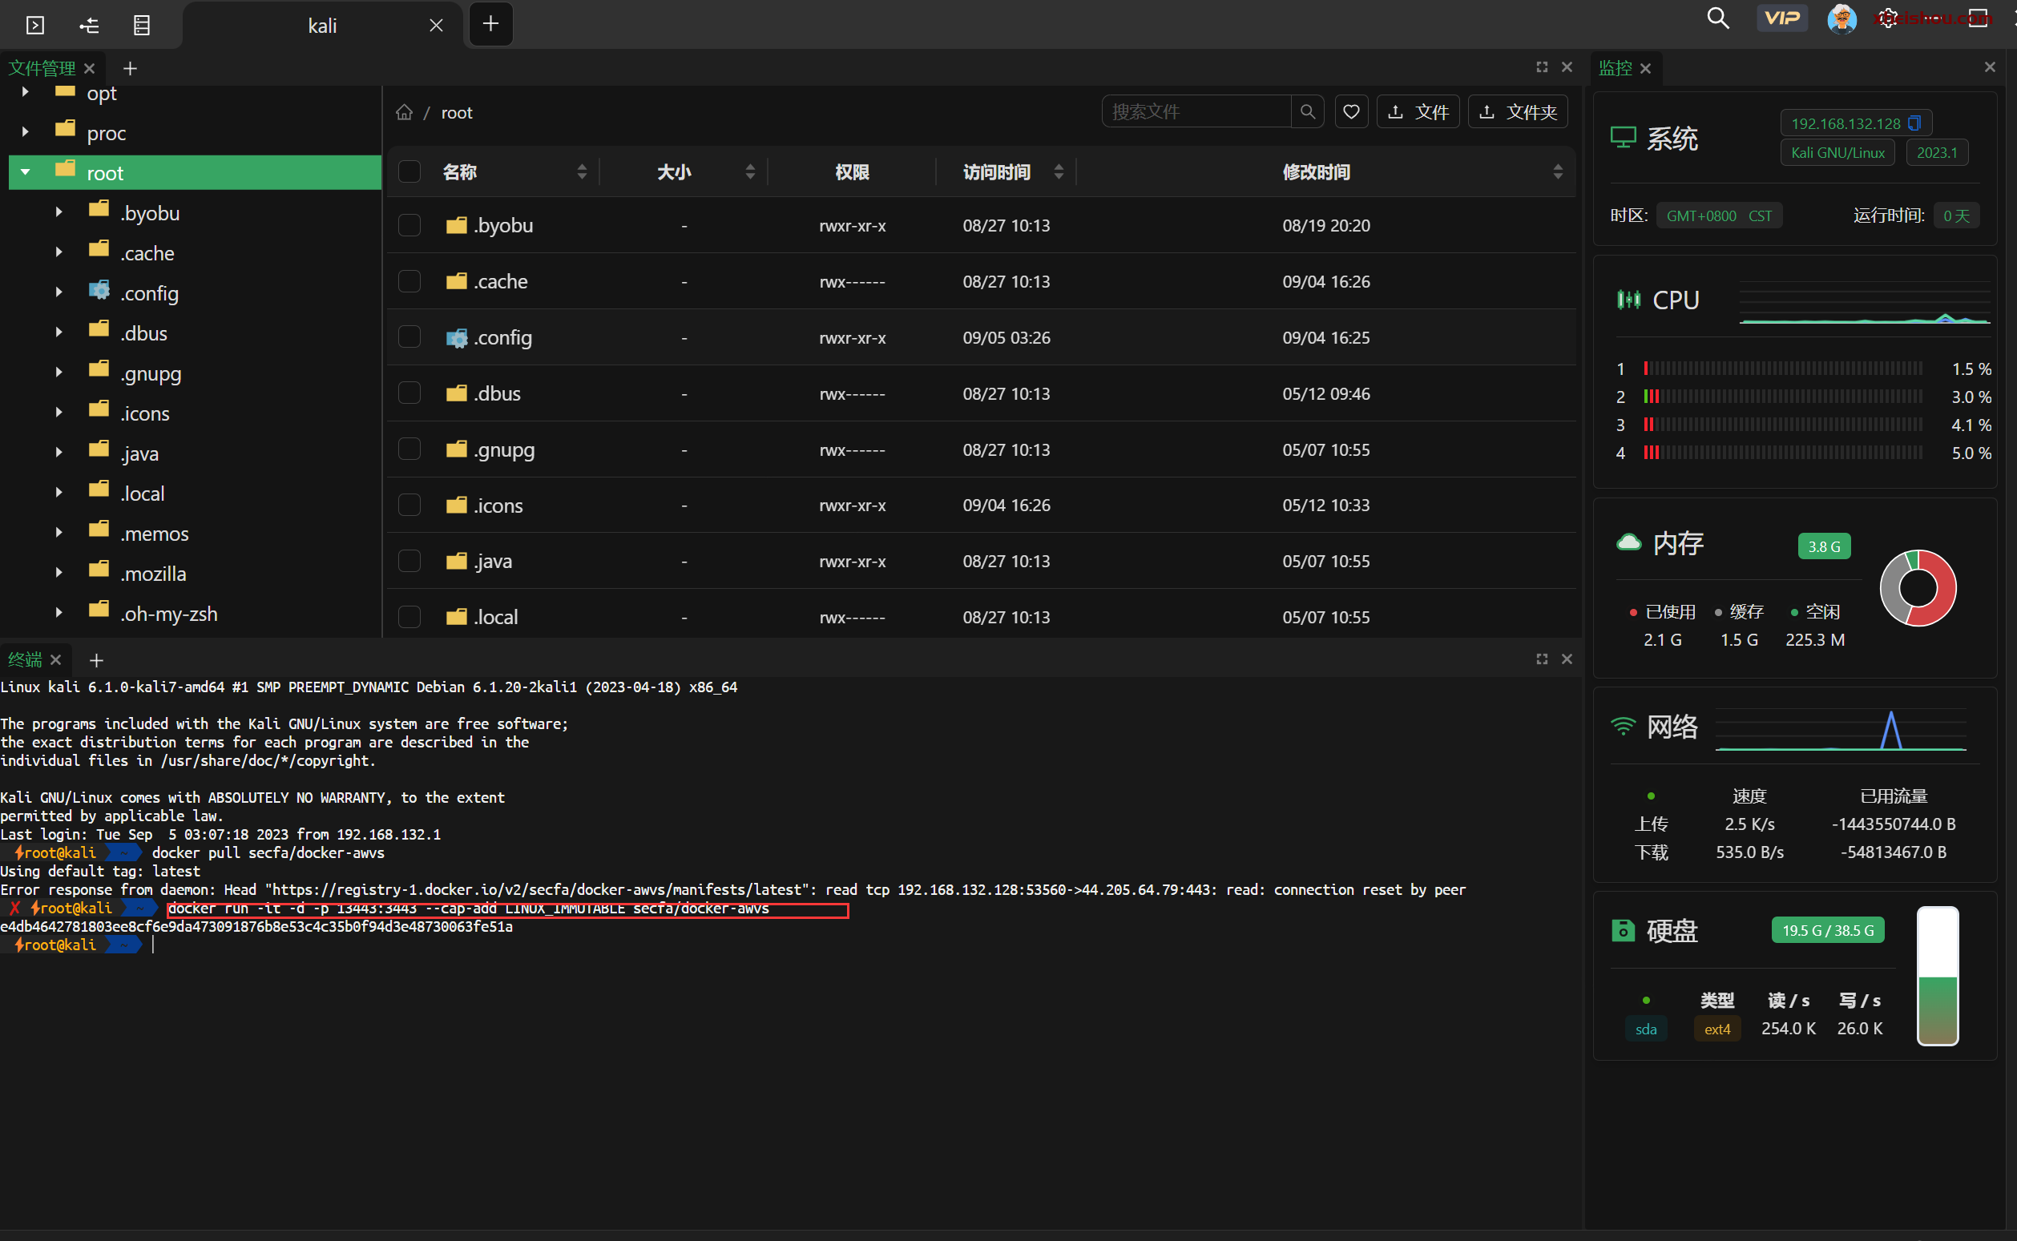Select the 终端 terminal tab

tap(25, 660)
